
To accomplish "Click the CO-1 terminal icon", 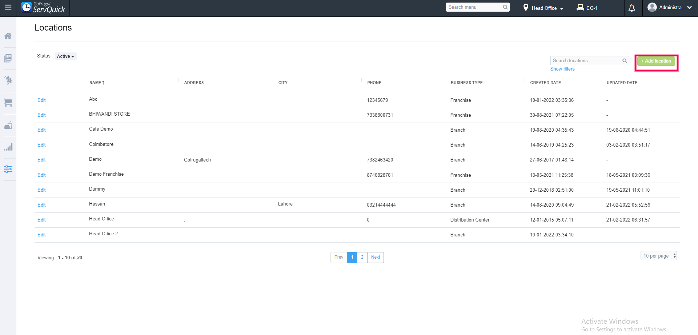I will coord(580,8).
